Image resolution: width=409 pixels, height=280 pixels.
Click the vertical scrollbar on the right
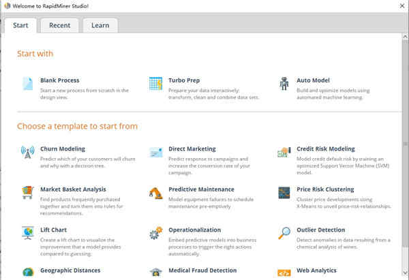[404, 150]
